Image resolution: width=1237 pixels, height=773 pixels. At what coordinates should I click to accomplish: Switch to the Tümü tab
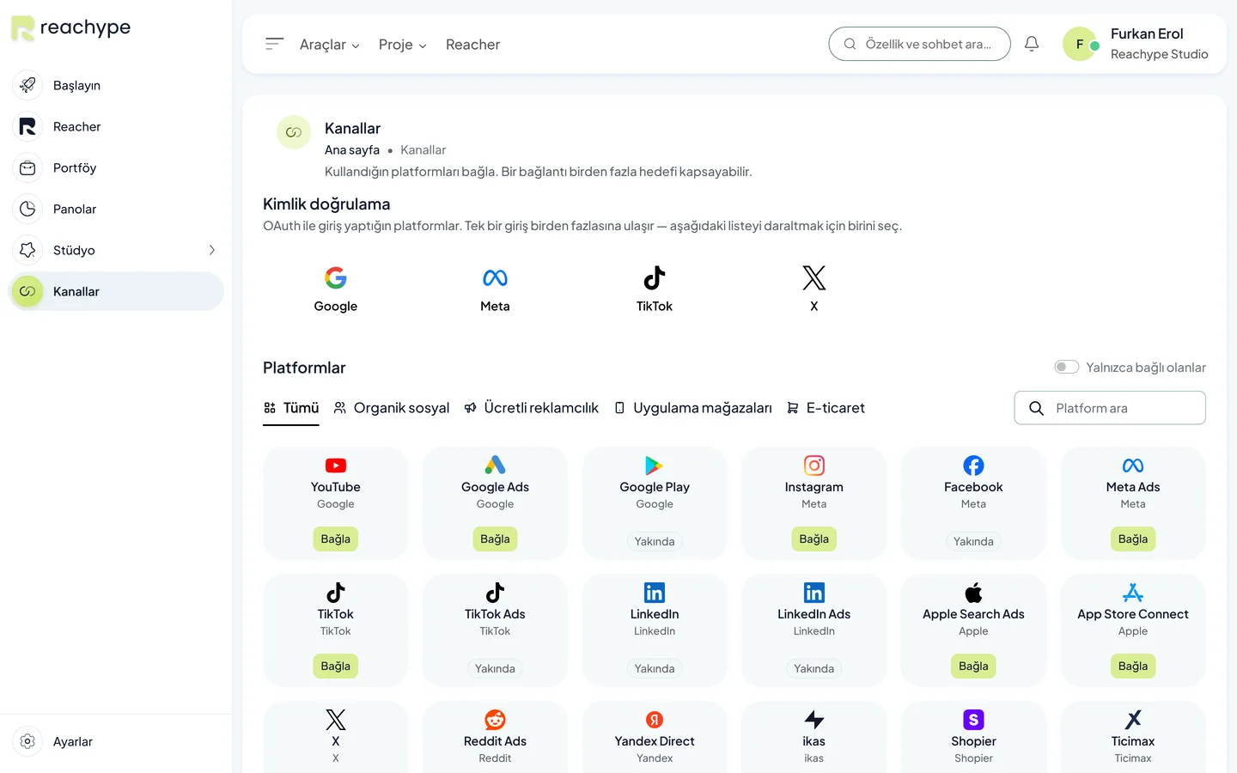click(x=291, y=408)
